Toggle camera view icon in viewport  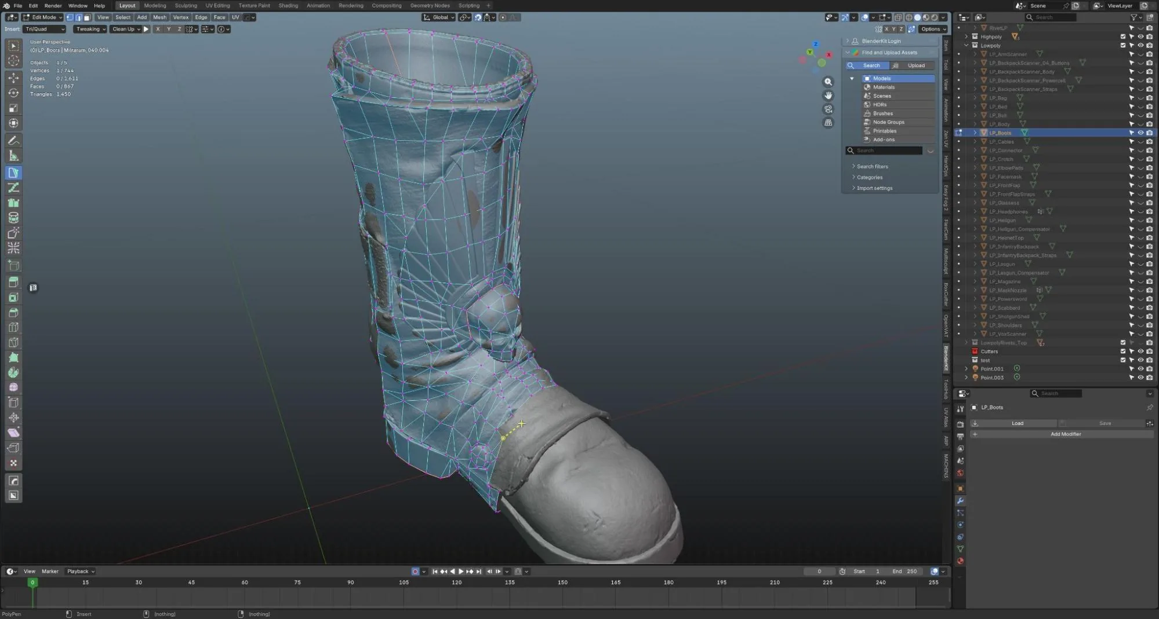click(828, 109)
